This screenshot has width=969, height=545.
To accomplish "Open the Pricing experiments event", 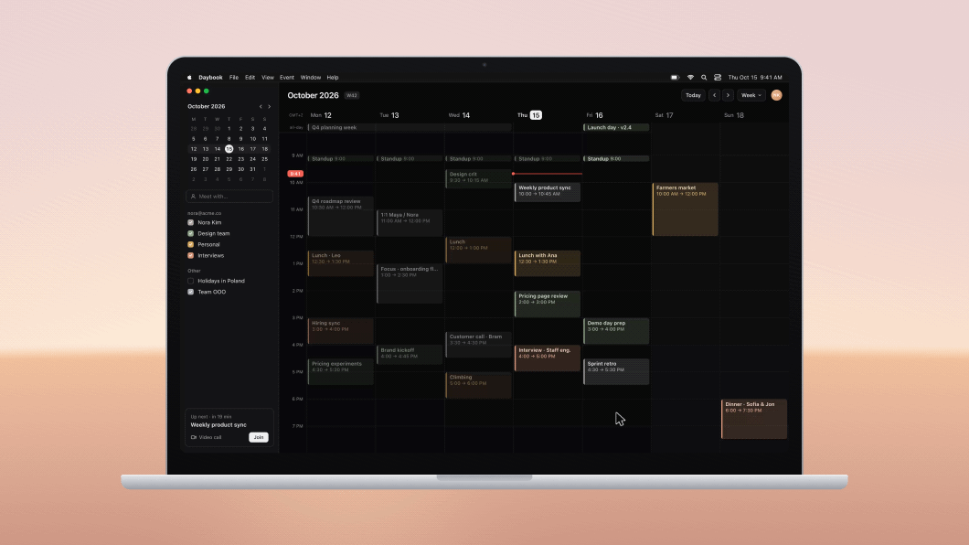I will pyautogui.click(x=340, y=371).
